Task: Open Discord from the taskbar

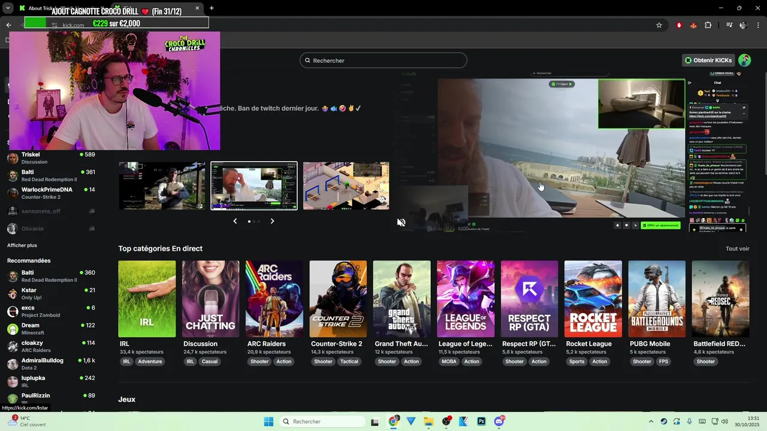Action: tap(499, 421)
